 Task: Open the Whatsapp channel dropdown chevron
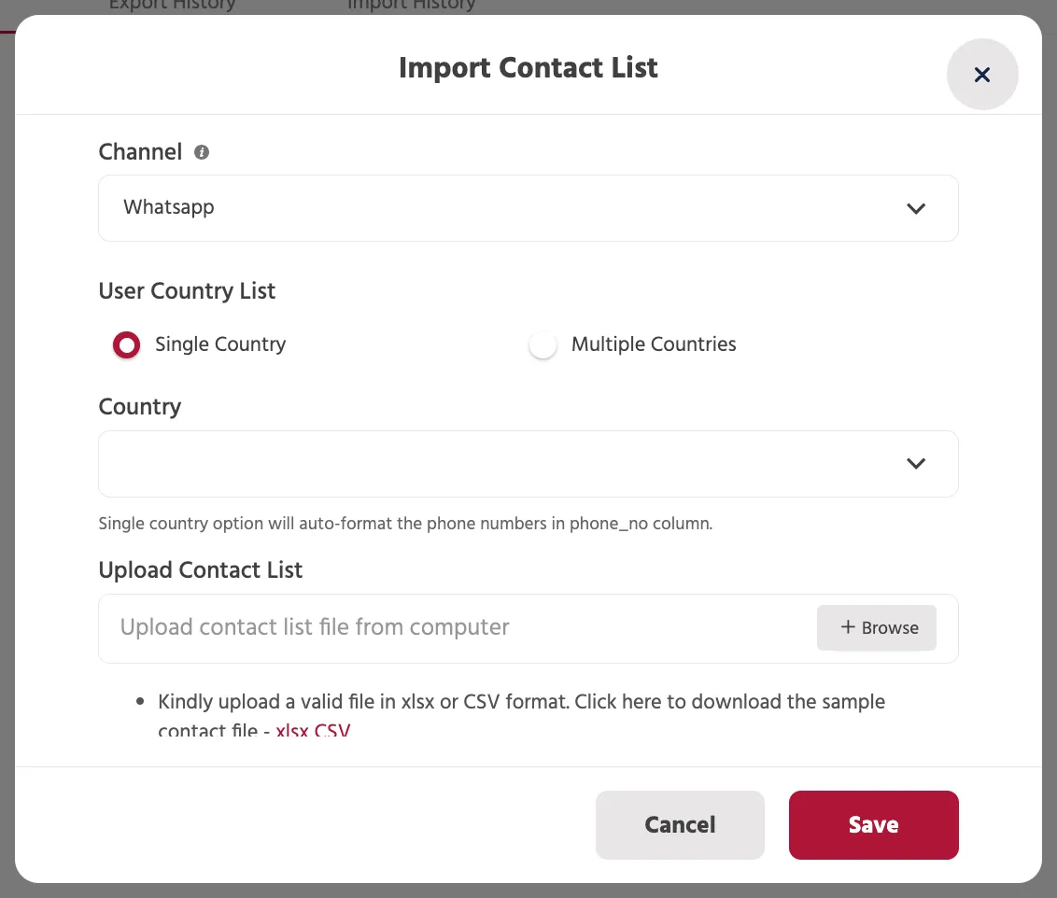pyautogui.click(x=916, y=208)
